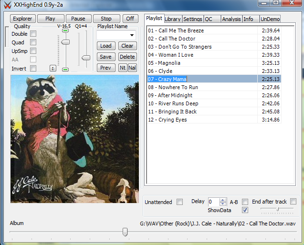The width and height of the screenshot is (304, 245).
Task: Click the Save playlist button
Action: (106, 57)
